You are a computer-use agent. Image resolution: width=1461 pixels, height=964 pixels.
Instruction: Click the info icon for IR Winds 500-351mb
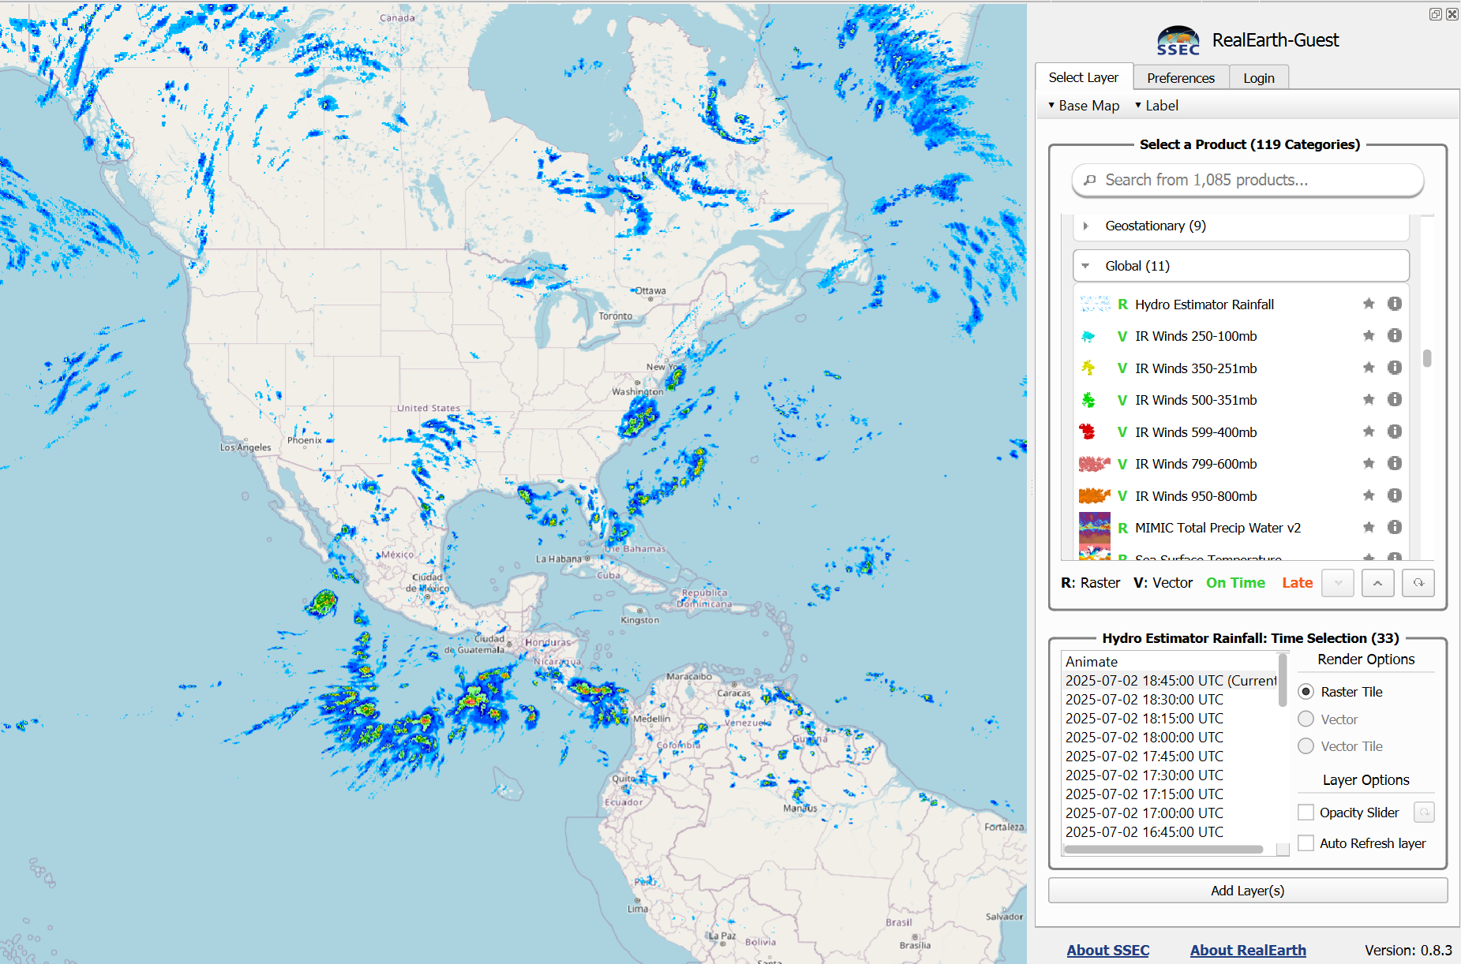1395,400
